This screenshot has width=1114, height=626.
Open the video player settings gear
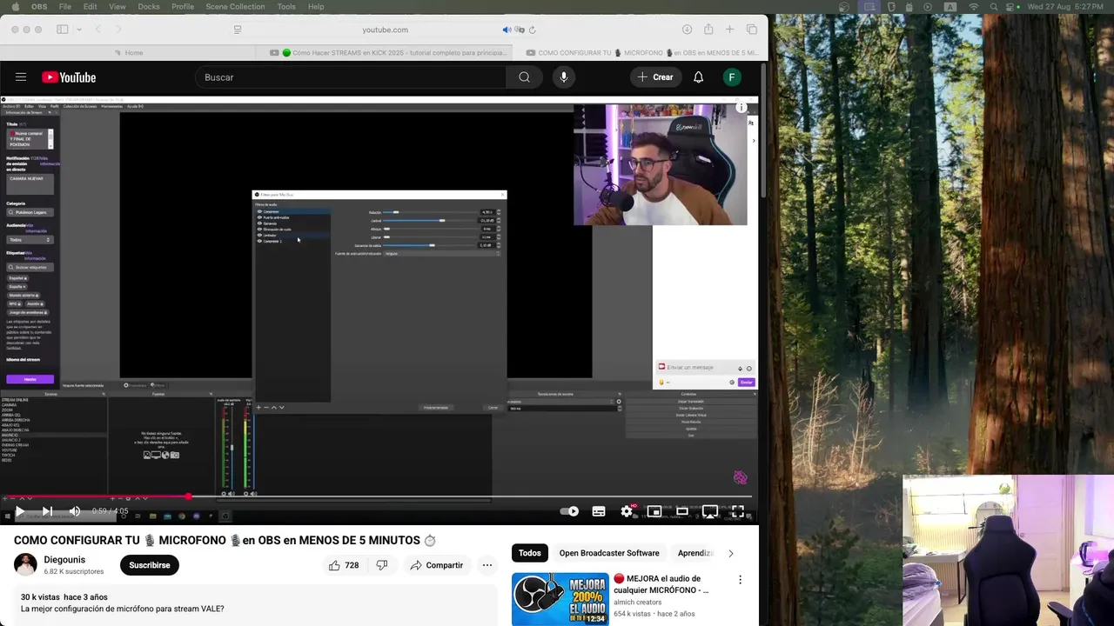(627, 511)
